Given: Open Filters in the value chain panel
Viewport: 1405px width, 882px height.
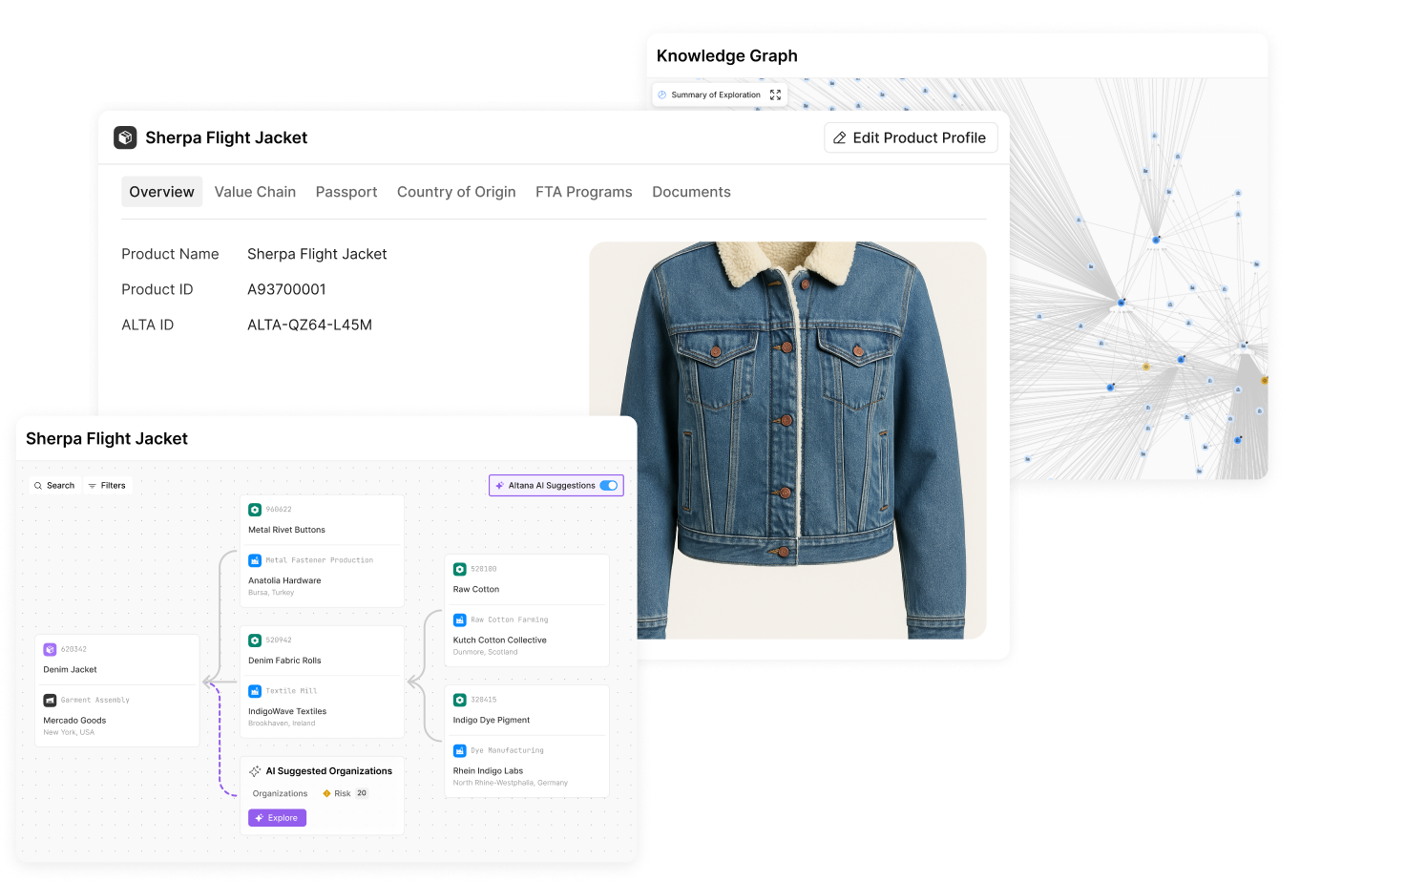Looking at the screenshot, I should pyautogui.click(x=107, y=486).
